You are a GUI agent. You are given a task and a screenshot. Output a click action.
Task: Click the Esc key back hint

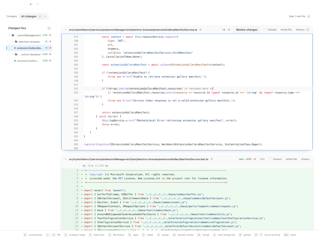(286, 235)
